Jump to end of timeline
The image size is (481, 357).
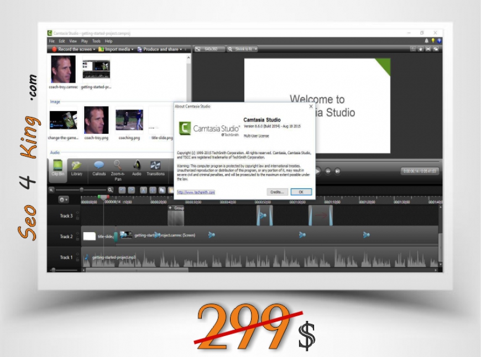pos(337,171)
